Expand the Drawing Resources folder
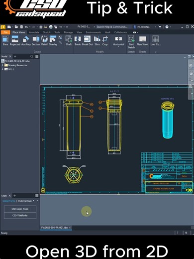This screenshot has height=259, width=194. (2, 65)
